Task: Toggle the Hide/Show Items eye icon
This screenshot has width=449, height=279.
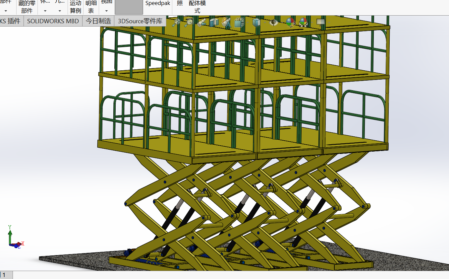Action: 273,22
